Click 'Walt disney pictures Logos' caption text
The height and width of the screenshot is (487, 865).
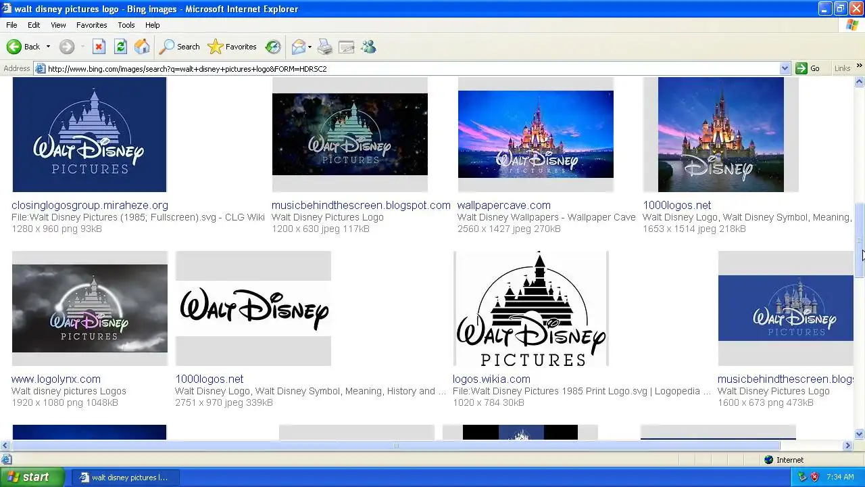69,391
